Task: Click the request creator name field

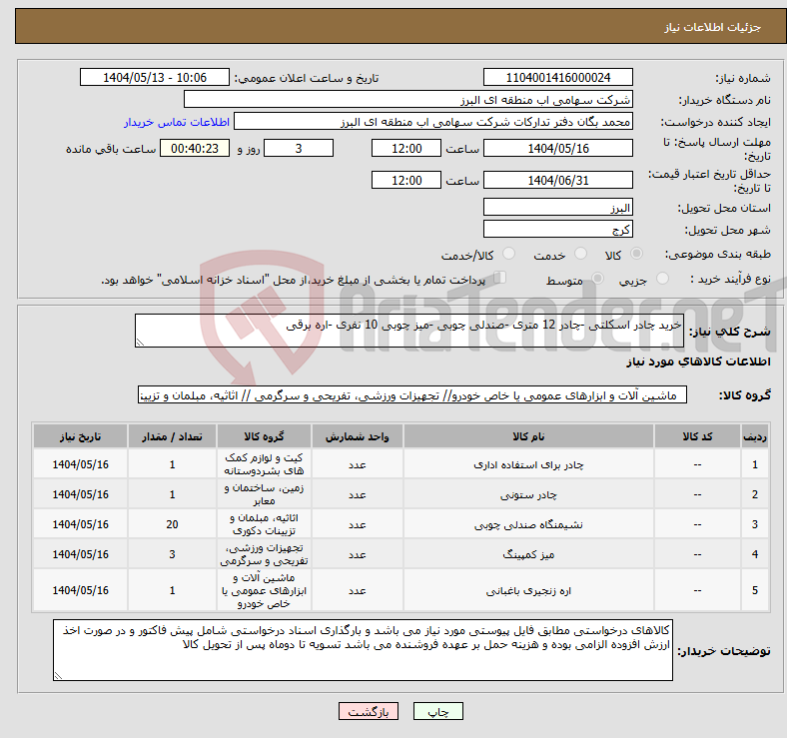Action: pos(433,122)
